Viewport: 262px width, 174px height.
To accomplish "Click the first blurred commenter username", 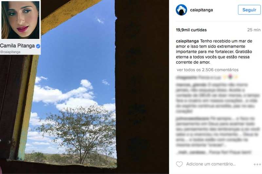I will pos(186,77).
